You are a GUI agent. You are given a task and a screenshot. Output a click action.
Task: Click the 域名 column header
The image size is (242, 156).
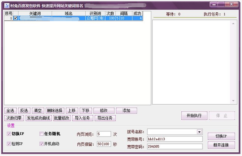coord(69,14)
